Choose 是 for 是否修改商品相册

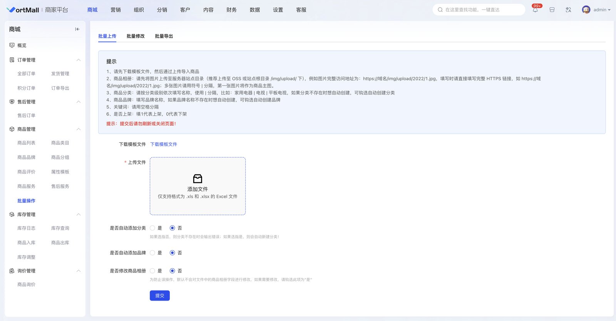(x=153, y=271)
